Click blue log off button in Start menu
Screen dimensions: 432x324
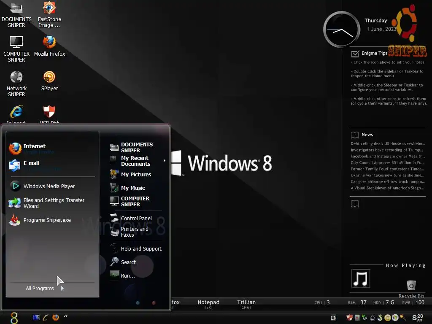(138, 303)
